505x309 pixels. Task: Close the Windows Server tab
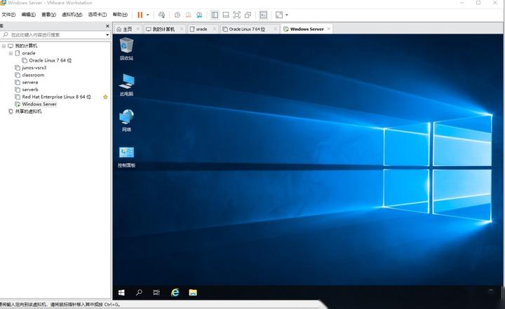[x=329, y=29]
